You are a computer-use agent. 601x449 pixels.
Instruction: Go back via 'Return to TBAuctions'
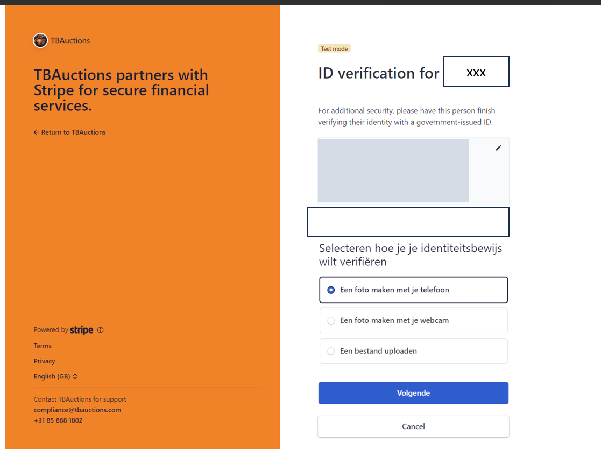click(x=70, y=132)
